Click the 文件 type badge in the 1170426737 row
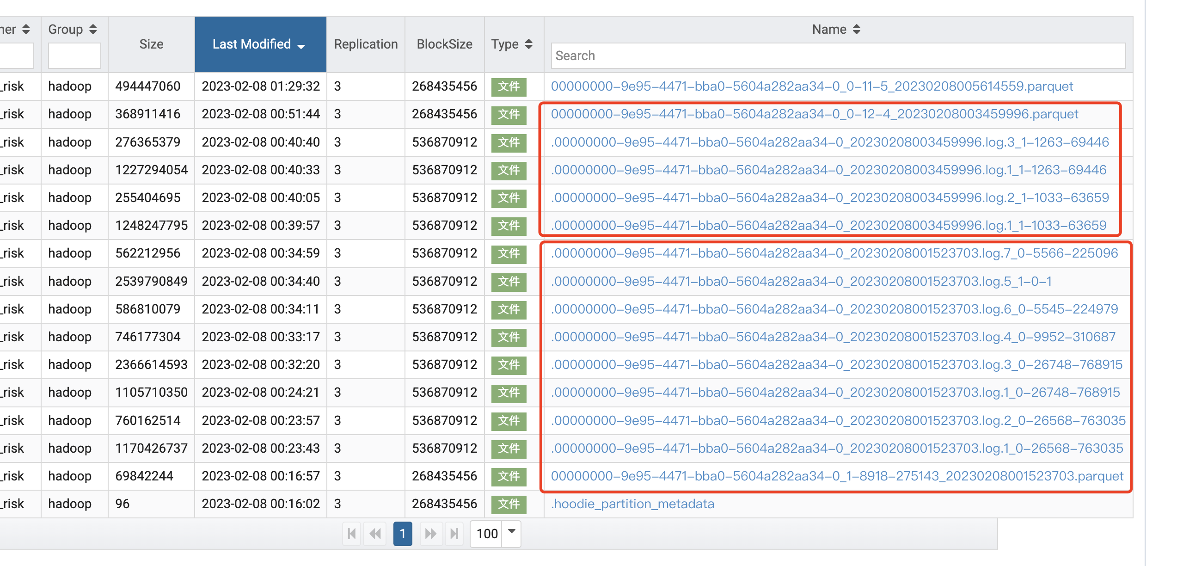Image resolution: width=1177 pixels, height=566 pixels. click(509, 449)
